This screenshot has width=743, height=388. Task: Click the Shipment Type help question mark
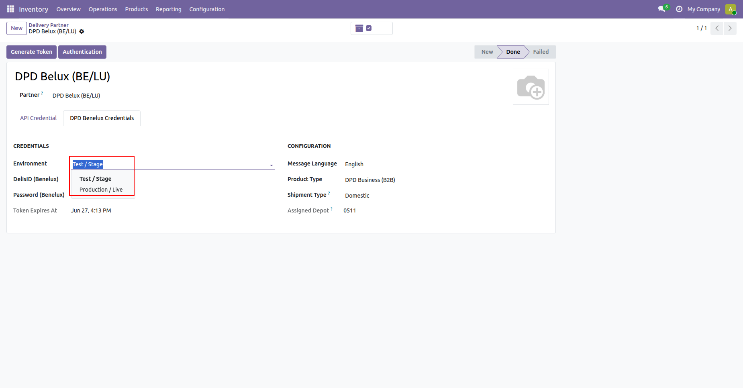pos(329,193)
